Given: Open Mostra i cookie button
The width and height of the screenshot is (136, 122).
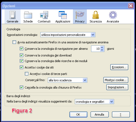Looking at the screenshot, I should click(116, 80).
